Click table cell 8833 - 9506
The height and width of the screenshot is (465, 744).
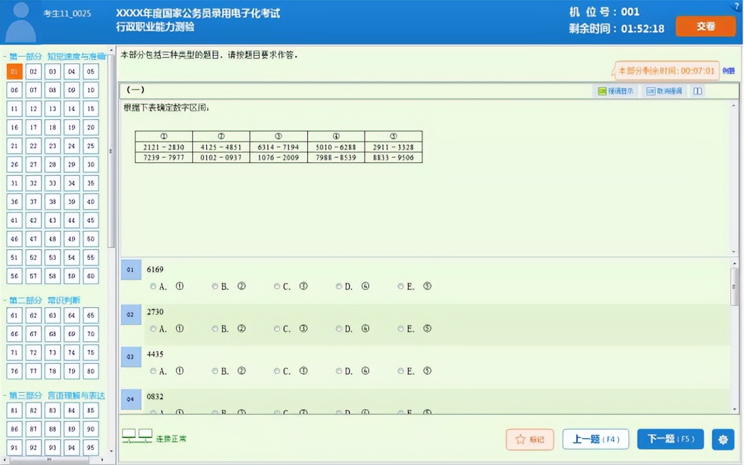393,158
